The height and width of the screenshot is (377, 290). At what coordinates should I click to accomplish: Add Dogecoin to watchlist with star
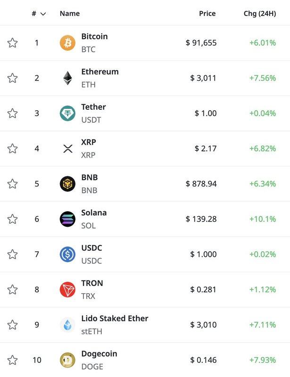tap(13, 360)
